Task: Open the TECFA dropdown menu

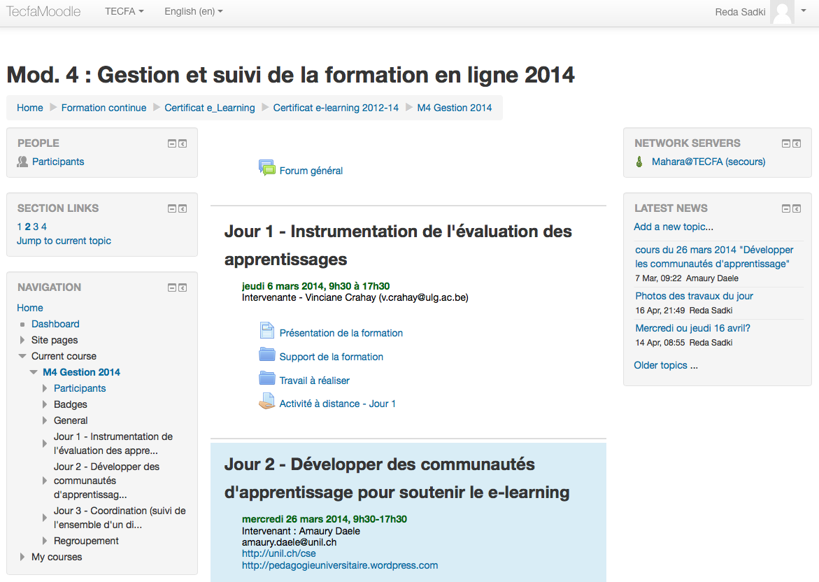Action: click(x=124, y=12)
